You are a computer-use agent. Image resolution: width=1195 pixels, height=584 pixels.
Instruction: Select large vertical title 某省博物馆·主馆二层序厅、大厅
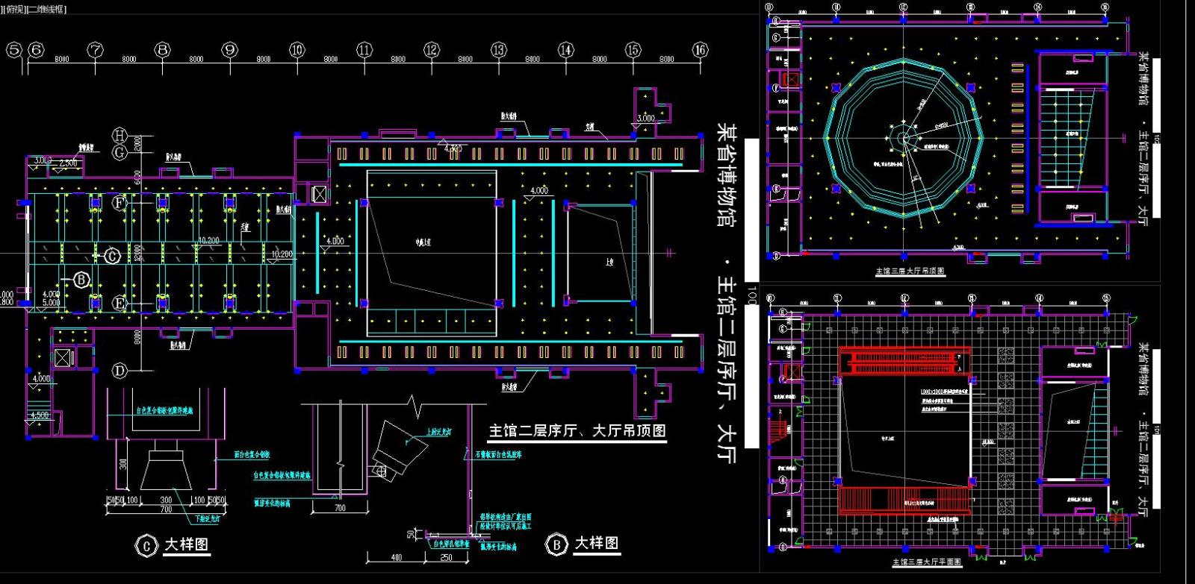725,292
